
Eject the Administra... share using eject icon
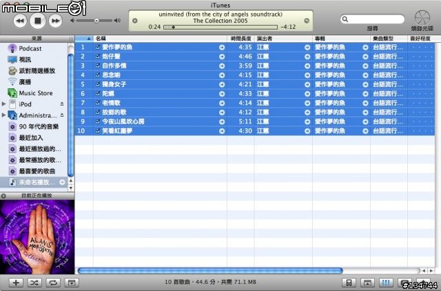(62, 115)
